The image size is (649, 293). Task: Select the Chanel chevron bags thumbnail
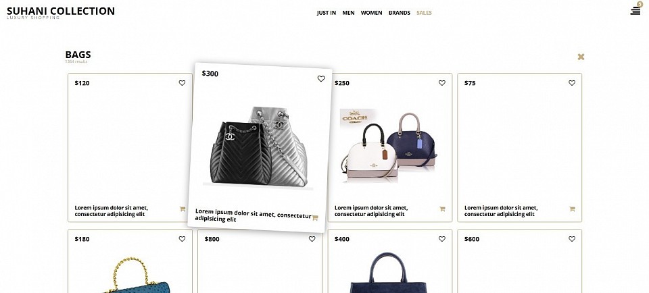click(x=259, y=146)
